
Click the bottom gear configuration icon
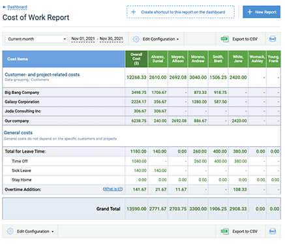pyautogui.click(x=10, y=231)
